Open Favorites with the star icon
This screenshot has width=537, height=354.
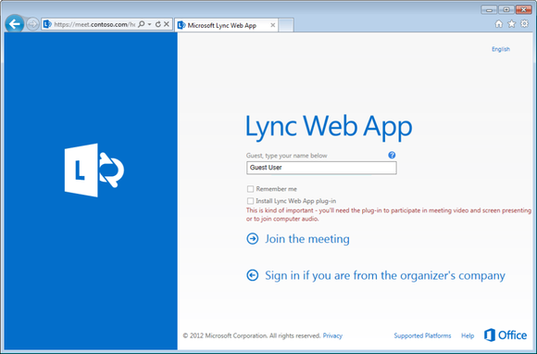(x=512, y=24)
